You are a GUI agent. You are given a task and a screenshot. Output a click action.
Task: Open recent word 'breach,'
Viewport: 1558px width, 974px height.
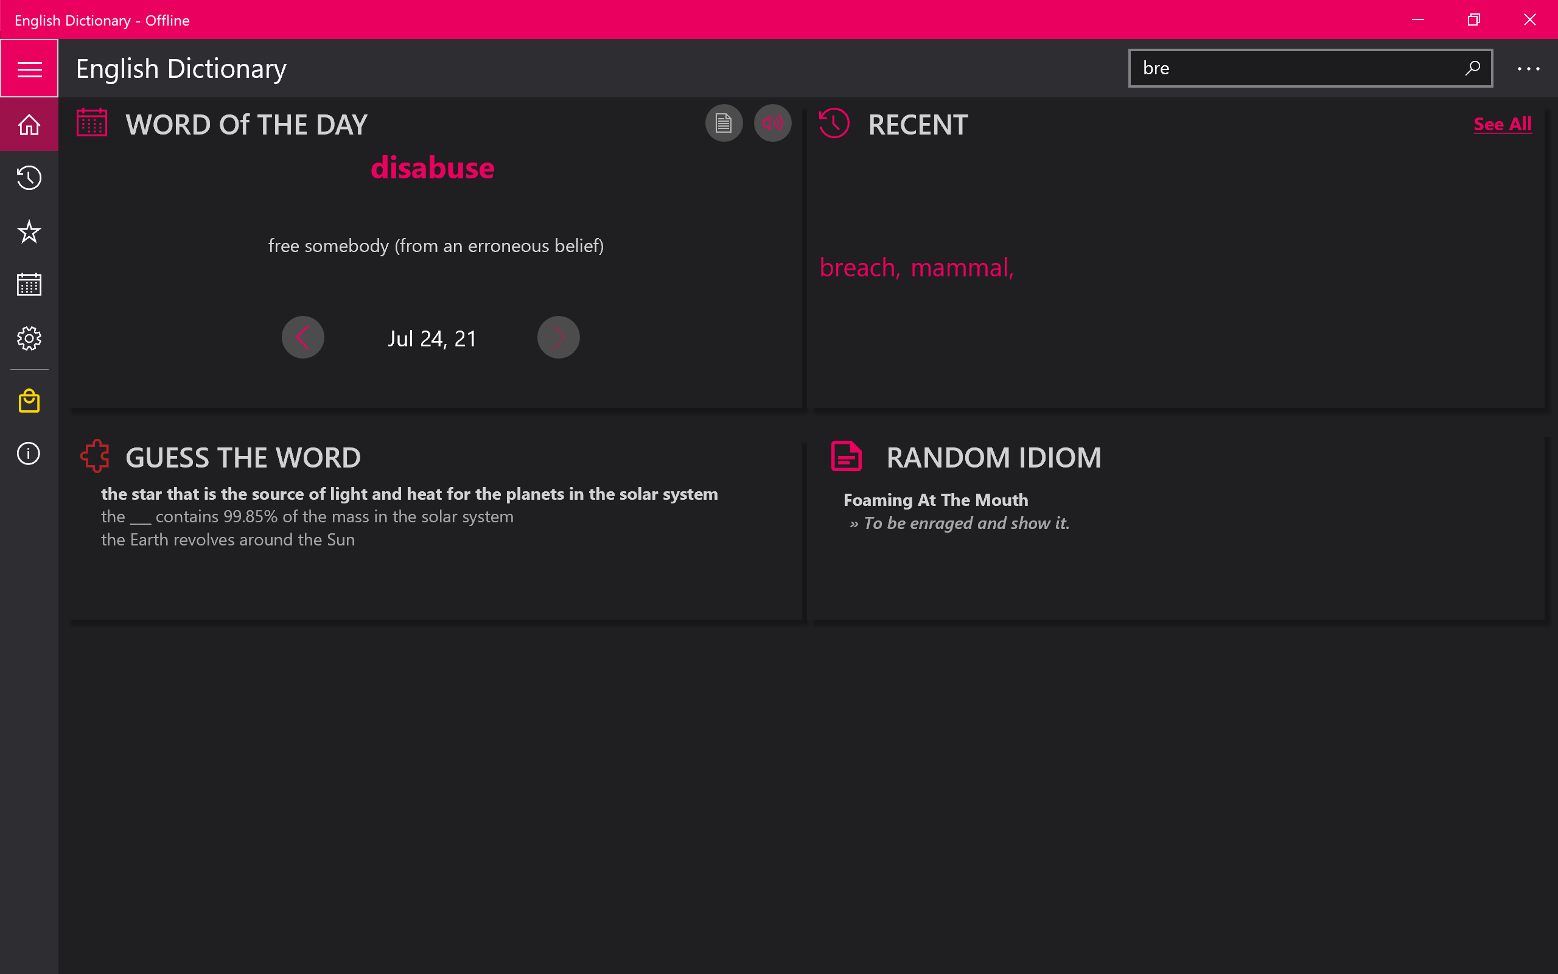pos(859,267)
